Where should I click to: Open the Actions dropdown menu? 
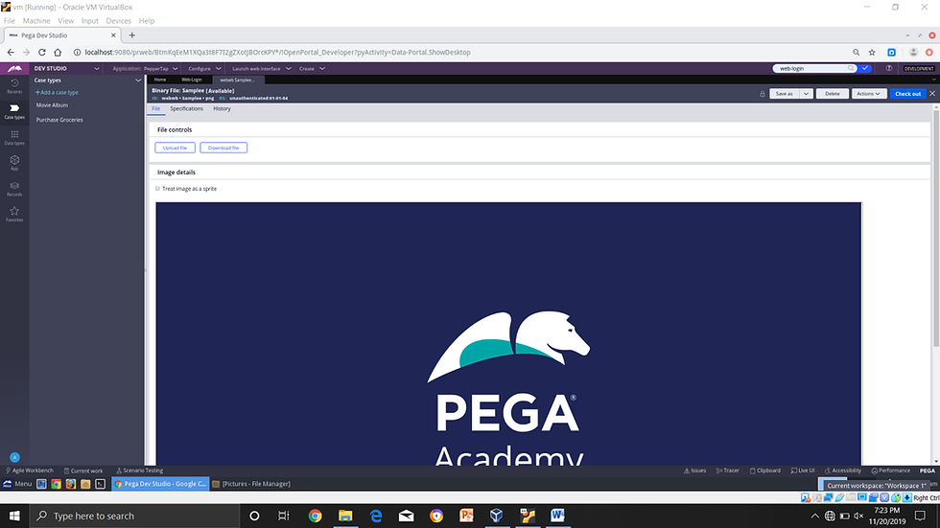pyautogui.click(x=869, y=93)
